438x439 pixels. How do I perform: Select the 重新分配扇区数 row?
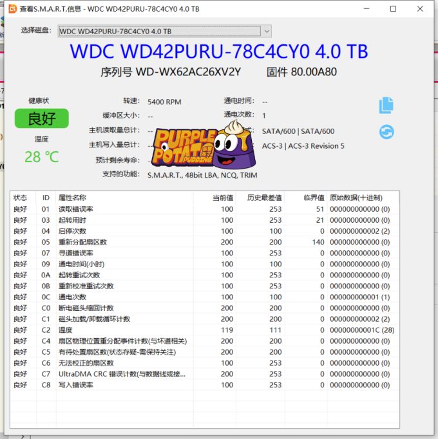(205, 242)
